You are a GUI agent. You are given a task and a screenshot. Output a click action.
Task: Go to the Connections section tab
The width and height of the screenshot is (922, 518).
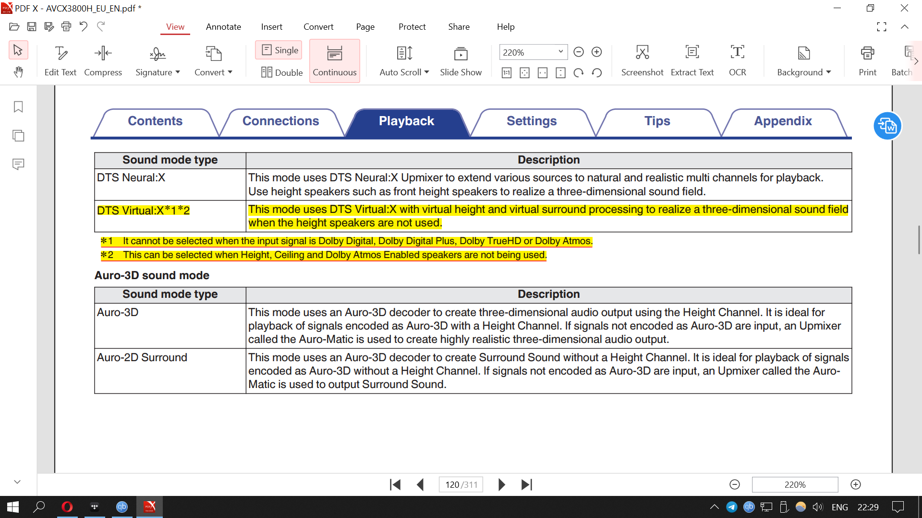point(281,121)
